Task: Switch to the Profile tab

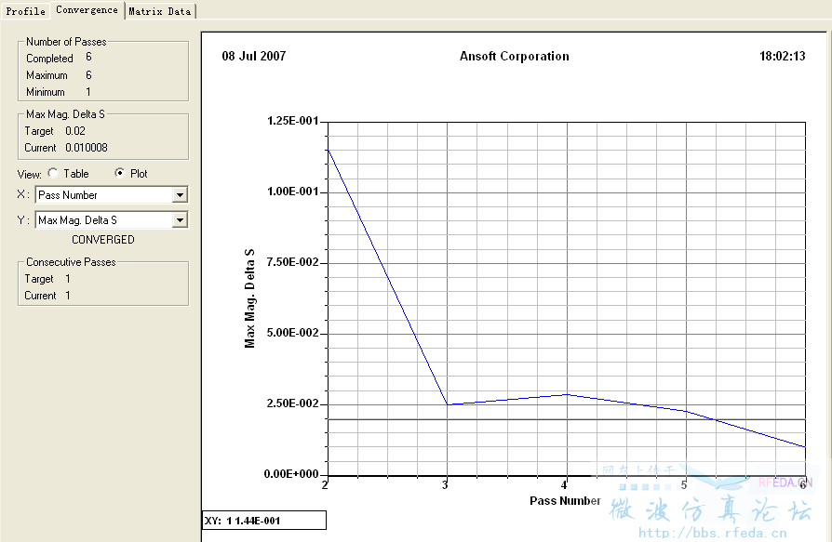Action: 25,11
